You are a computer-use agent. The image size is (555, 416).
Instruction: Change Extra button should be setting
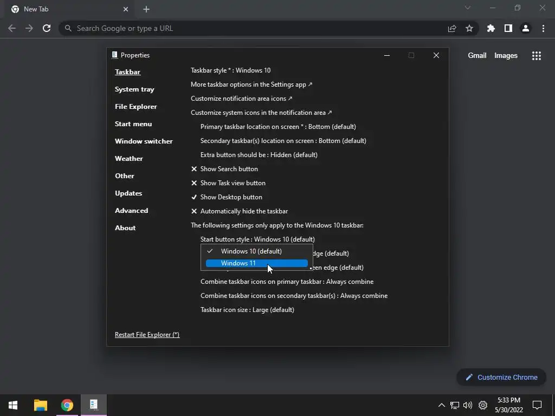pyautogui.click(x=259, y=155)
